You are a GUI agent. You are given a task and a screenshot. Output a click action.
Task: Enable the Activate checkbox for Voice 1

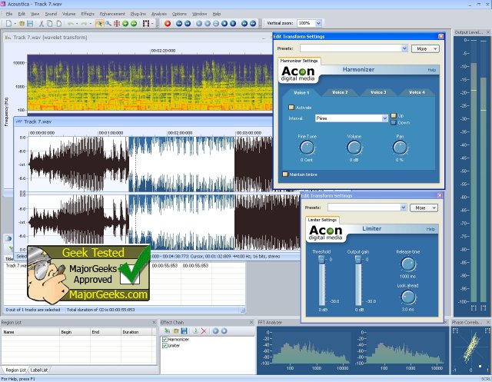(291, 108)
